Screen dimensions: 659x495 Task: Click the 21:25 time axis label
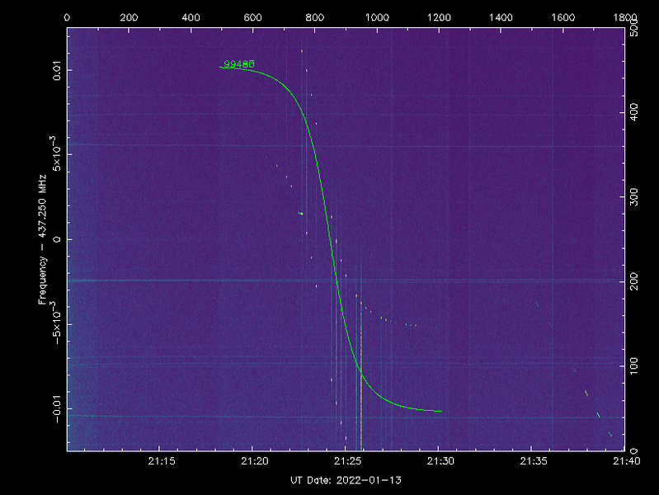point(347,461)
